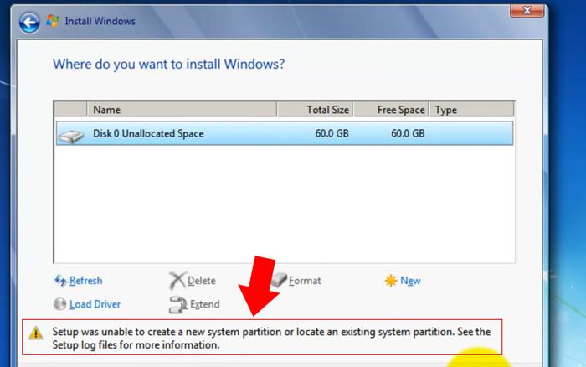This screenshot has width=586, height=367.
Task: Click the orange starburst New icon
Action: pyautogui.click(x=390, y=281)
